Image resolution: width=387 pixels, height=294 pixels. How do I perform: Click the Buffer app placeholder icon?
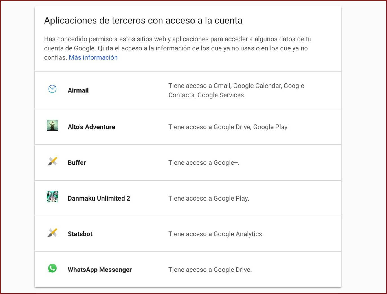52,161
